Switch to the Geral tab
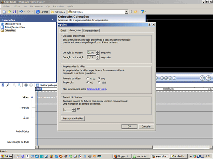 click(63, 30)
